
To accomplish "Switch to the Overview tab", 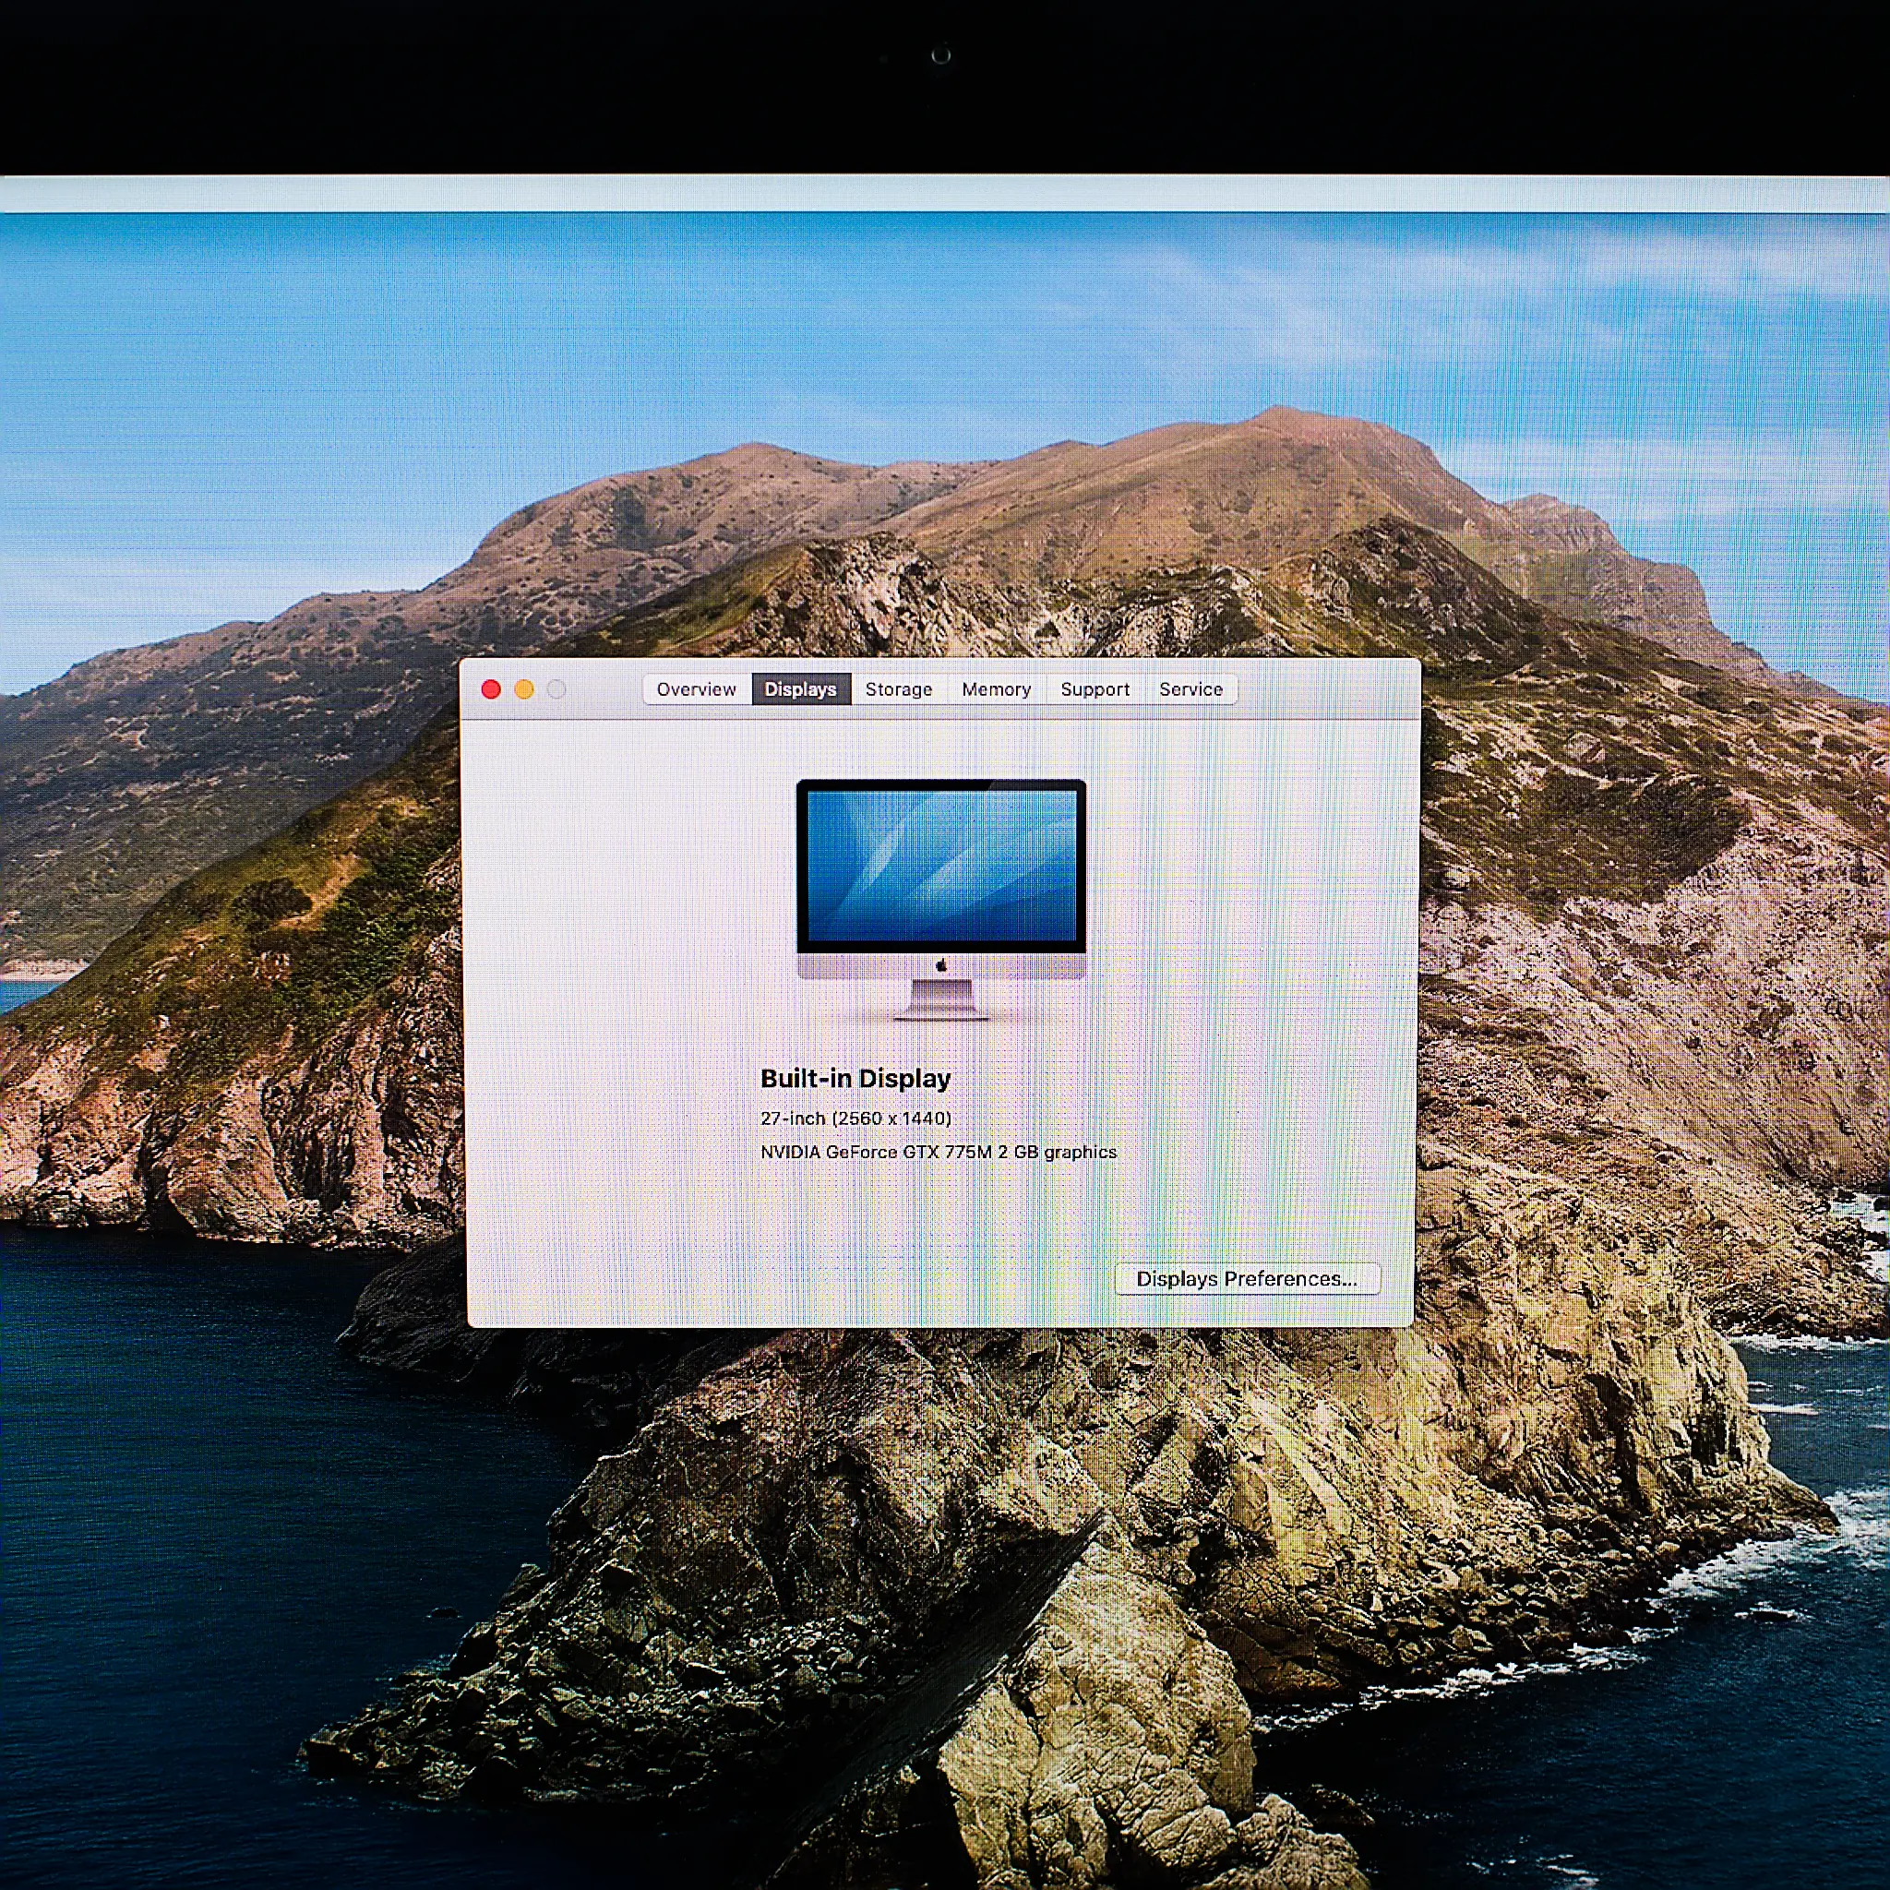I will coord(697,689).
